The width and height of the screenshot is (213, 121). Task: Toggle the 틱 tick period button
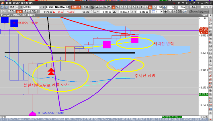117,7
